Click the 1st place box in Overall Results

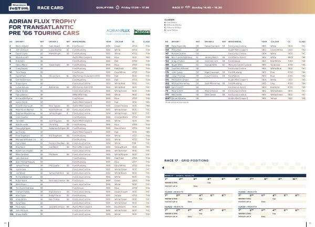point(171,179)
